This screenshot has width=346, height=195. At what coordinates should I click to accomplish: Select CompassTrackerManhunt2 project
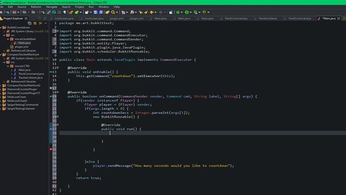[24, 86]
